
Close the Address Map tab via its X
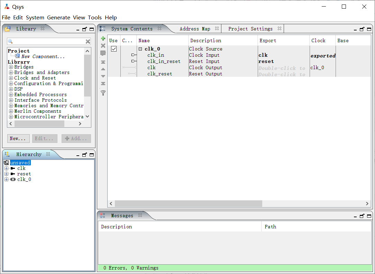pyautogui.click(x=217, y=29)
